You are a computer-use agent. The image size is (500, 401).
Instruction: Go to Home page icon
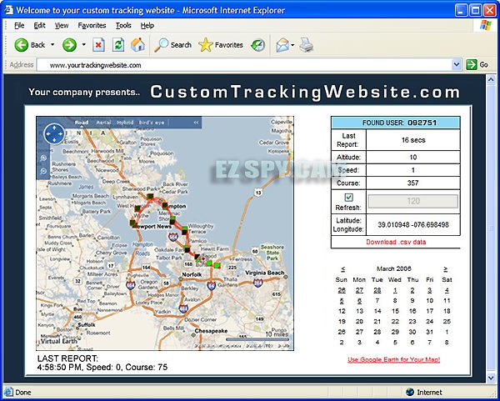[x=137, y=45]
